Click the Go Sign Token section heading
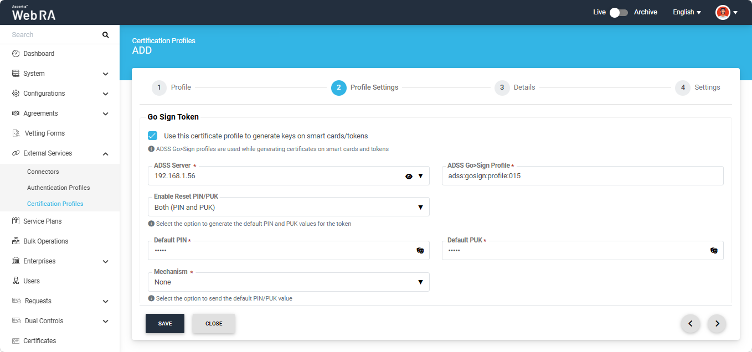The height and width of the screenshot is (352, 752). 173,117
